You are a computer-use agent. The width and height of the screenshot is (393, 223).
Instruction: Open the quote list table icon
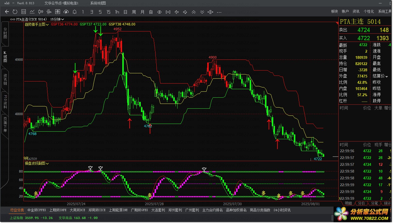24,12
